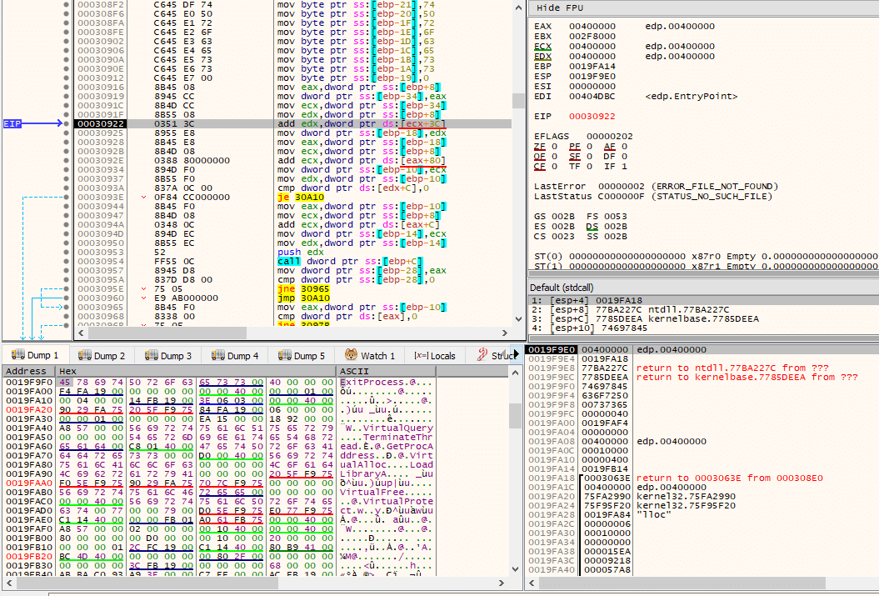The width and height of the screenshot is (879, 596).
Task: Click the Locals [x=] variable icon
Action: tap(421, 355)
